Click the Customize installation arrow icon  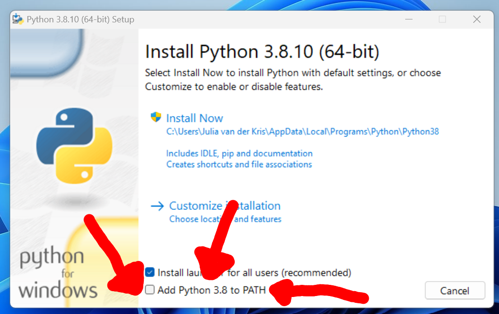point(157,206)
